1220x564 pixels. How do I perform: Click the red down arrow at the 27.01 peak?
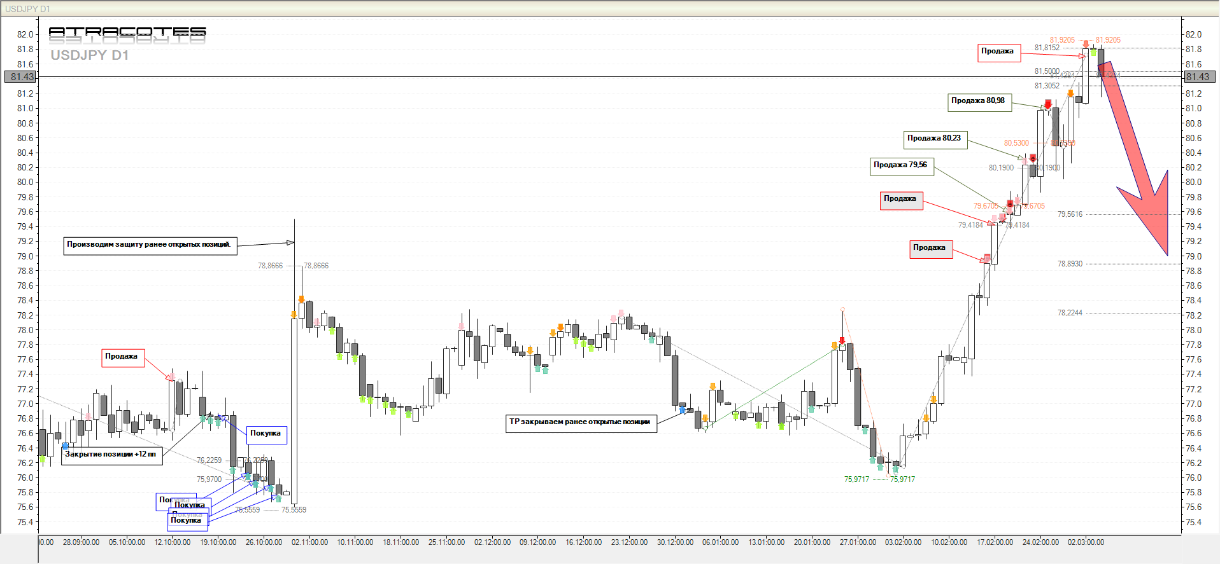842,341
